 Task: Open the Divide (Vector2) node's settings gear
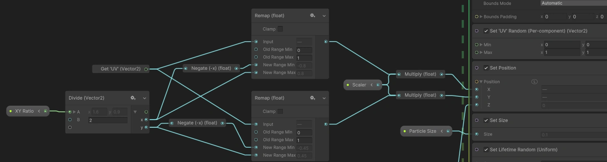[x=133, y=98]
